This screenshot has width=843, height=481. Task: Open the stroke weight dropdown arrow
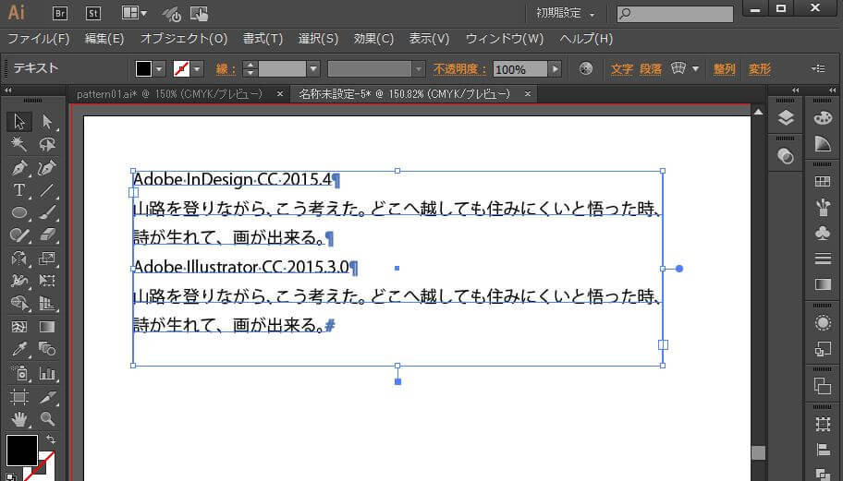coord(313,69)
